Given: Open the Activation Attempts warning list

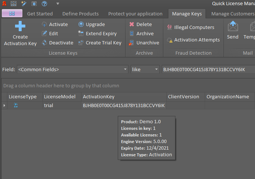Looking at the screenshot, I should click(x=193, y=40).
